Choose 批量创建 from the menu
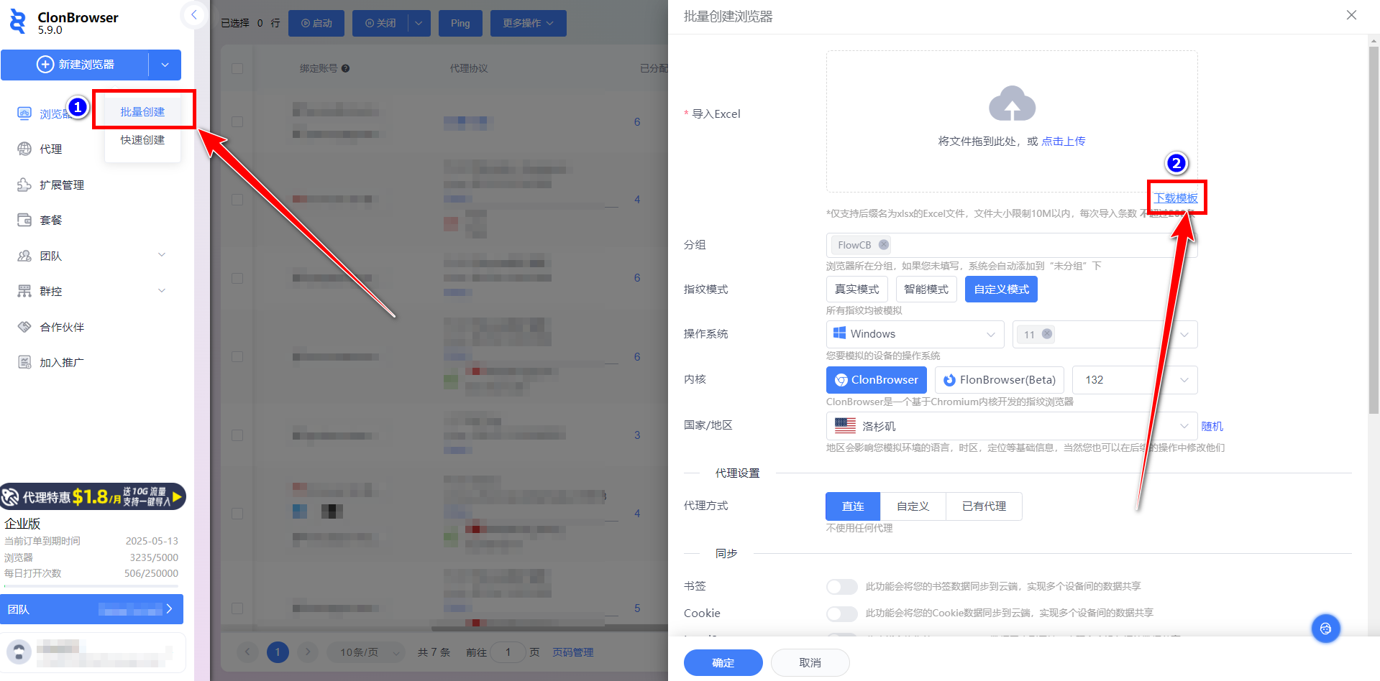Image resolution: width=1380 pixels, height=681 pixels. tap(142, 112)
